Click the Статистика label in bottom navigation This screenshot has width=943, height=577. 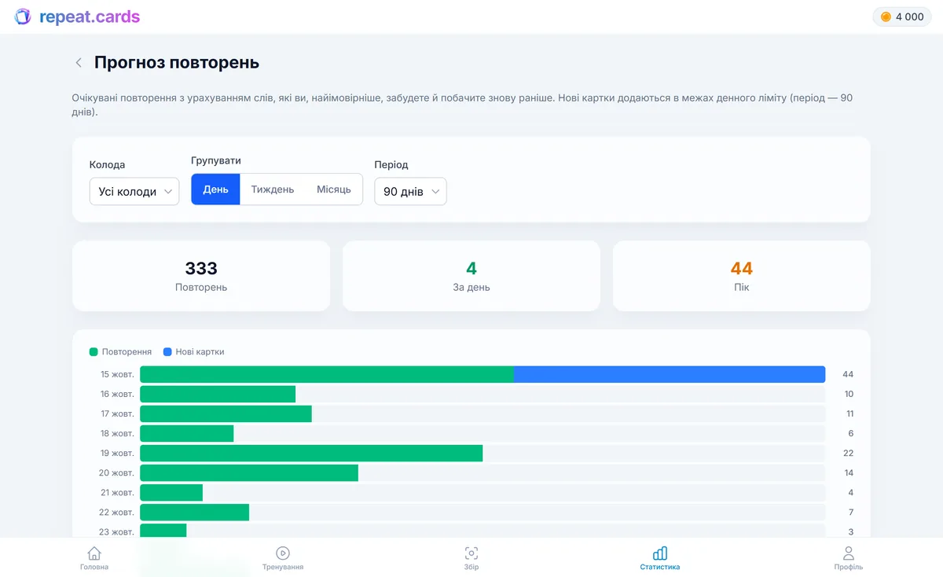pos(660,567)
